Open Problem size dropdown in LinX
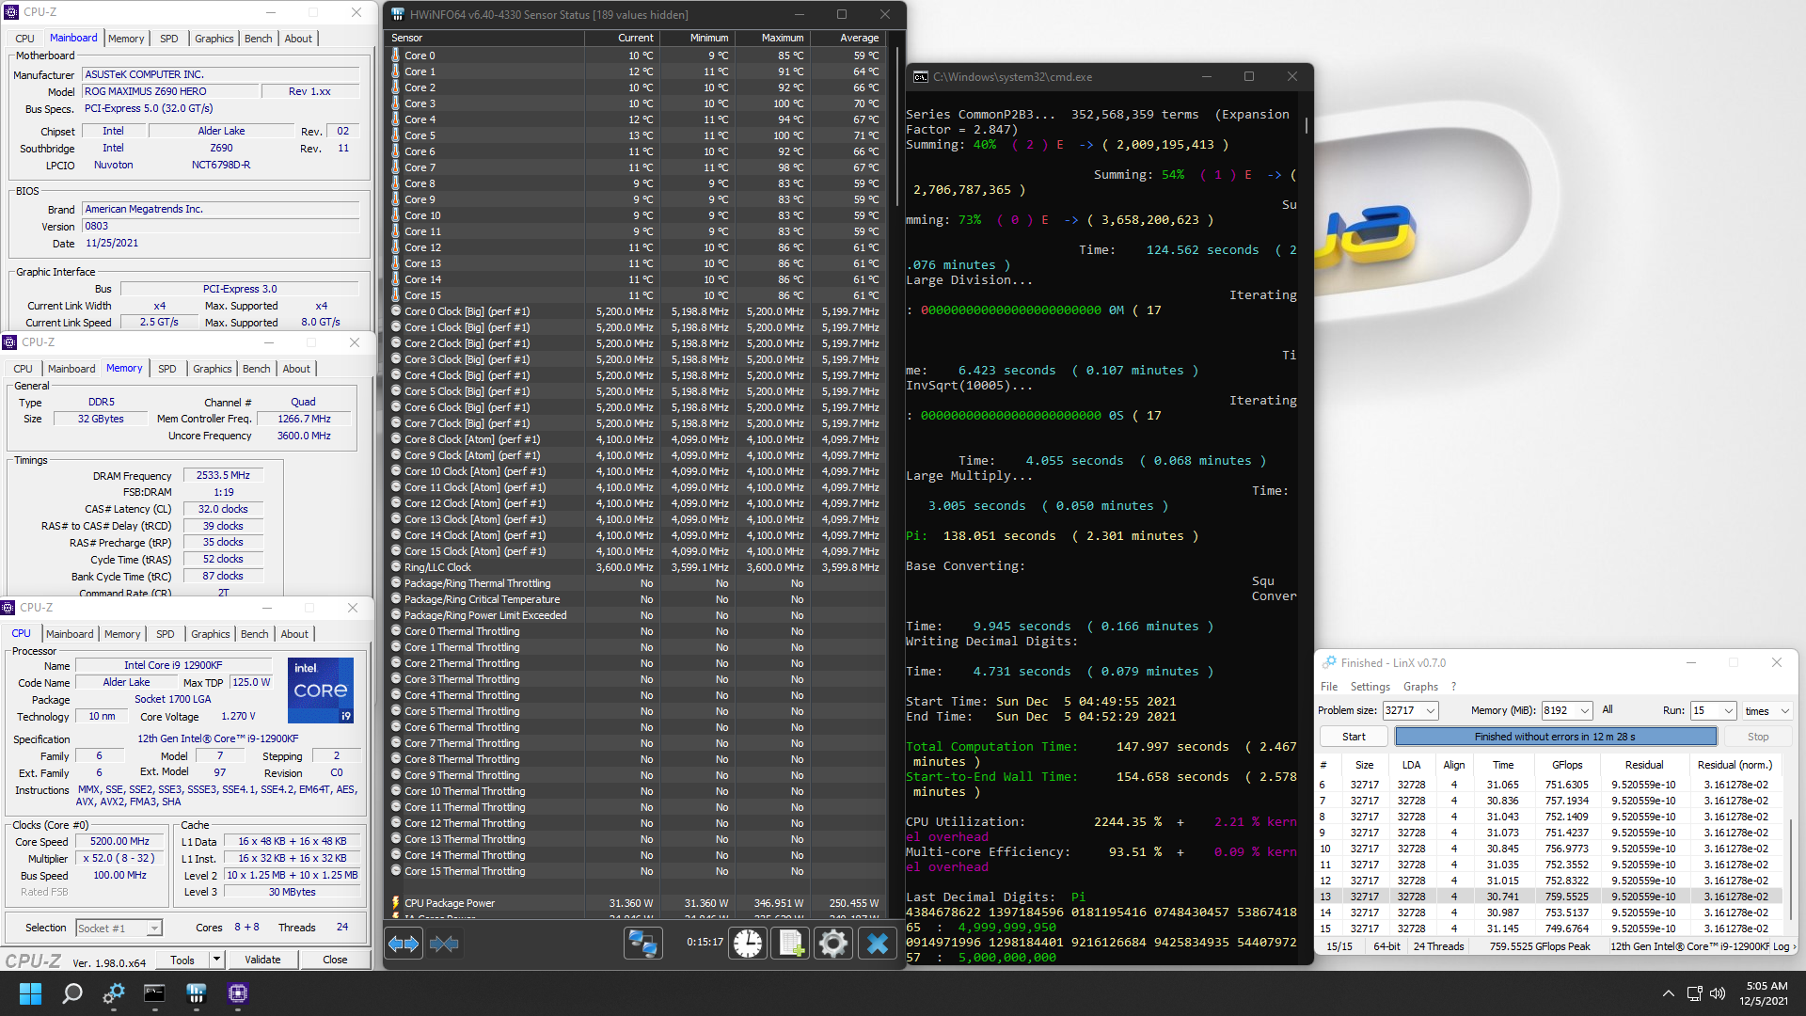The image size is (1806, 1016). tap(1430, 711)
